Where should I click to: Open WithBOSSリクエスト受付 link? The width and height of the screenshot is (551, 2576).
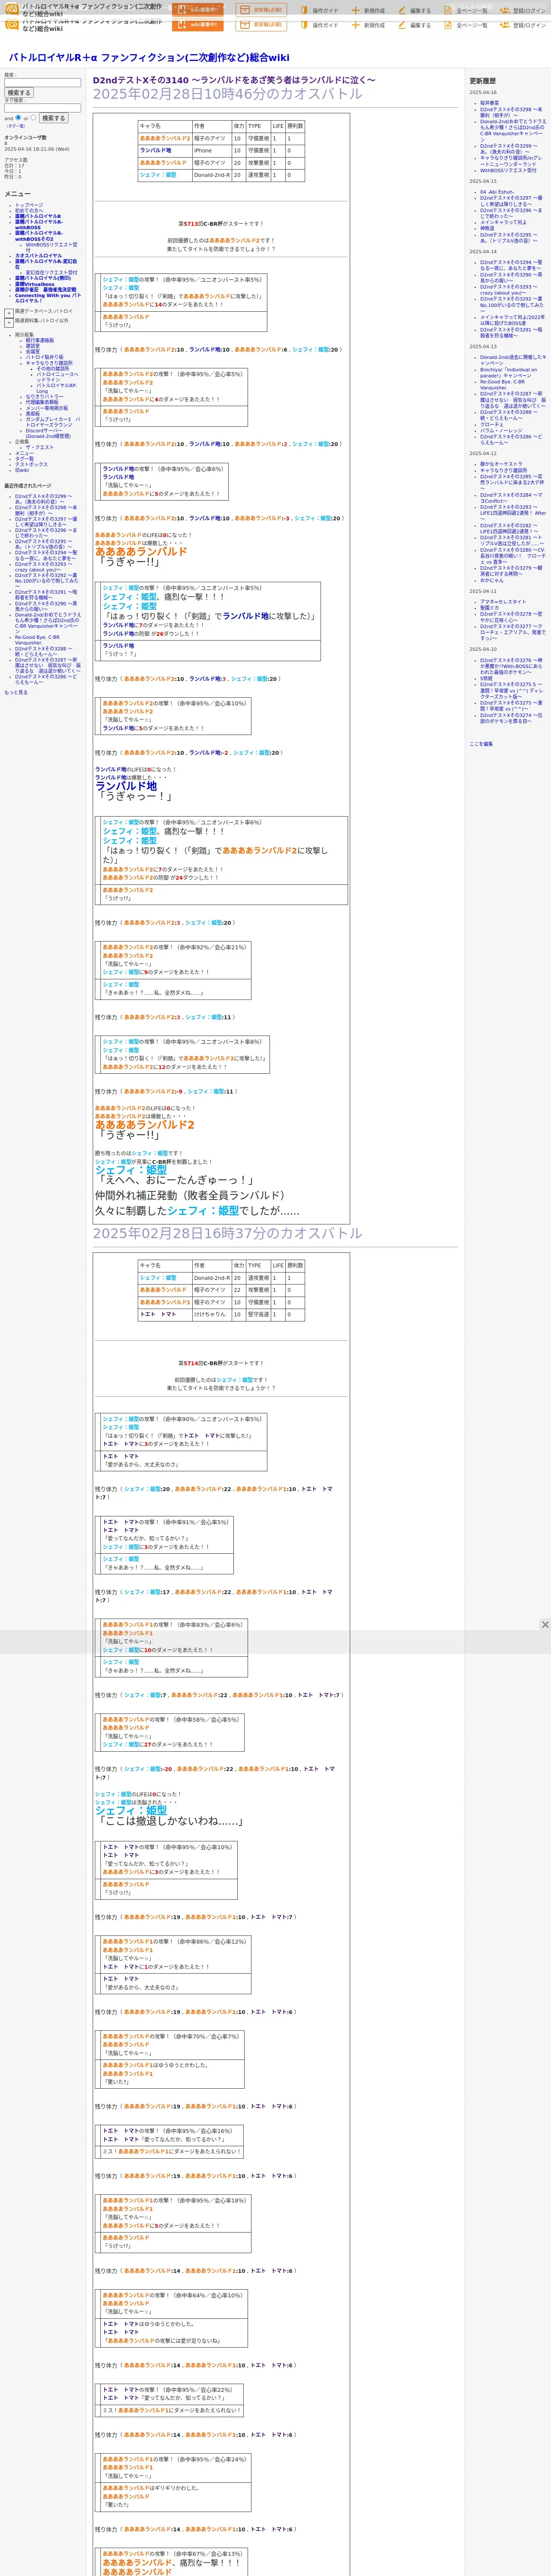point(51,247)
